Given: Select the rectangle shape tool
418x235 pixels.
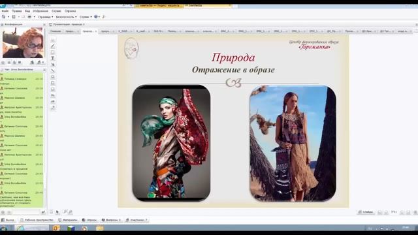Looking at the screenshot, I should point(53,52).
